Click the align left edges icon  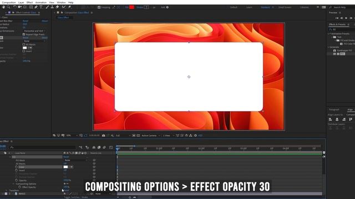(x=331, y=119)
